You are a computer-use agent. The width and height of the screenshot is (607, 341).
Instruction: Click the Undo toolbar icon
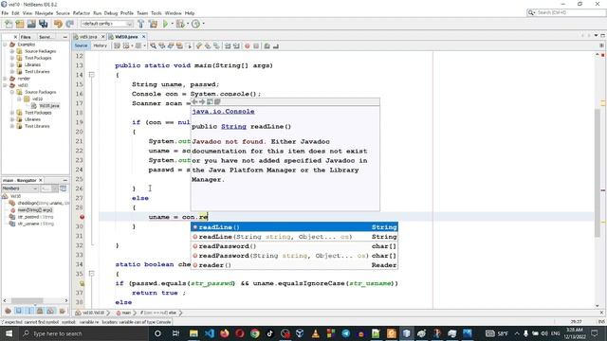(58, 24)
